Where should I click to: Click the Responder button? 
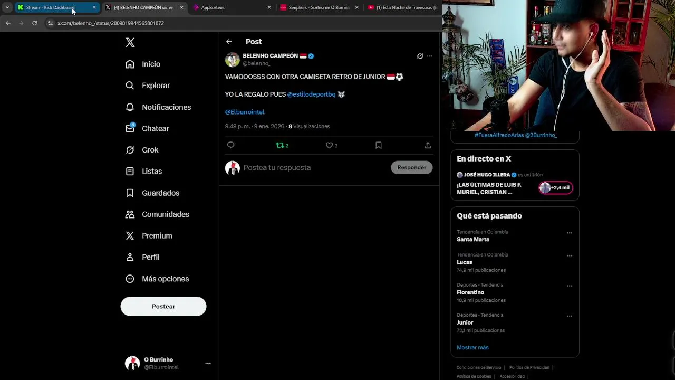click(411, 167)
